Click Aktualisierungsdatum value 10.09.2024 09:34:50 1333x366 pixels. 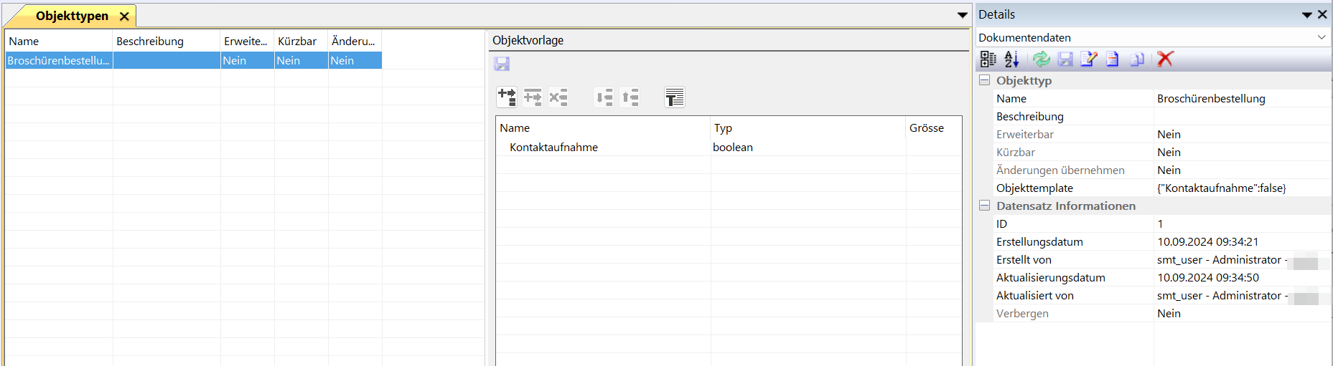1242,277
